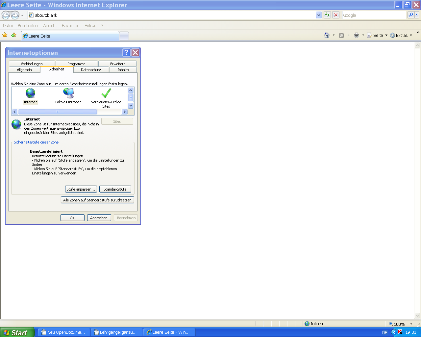
Task: Go back with the Back arrow button
Action: point(6,15)
